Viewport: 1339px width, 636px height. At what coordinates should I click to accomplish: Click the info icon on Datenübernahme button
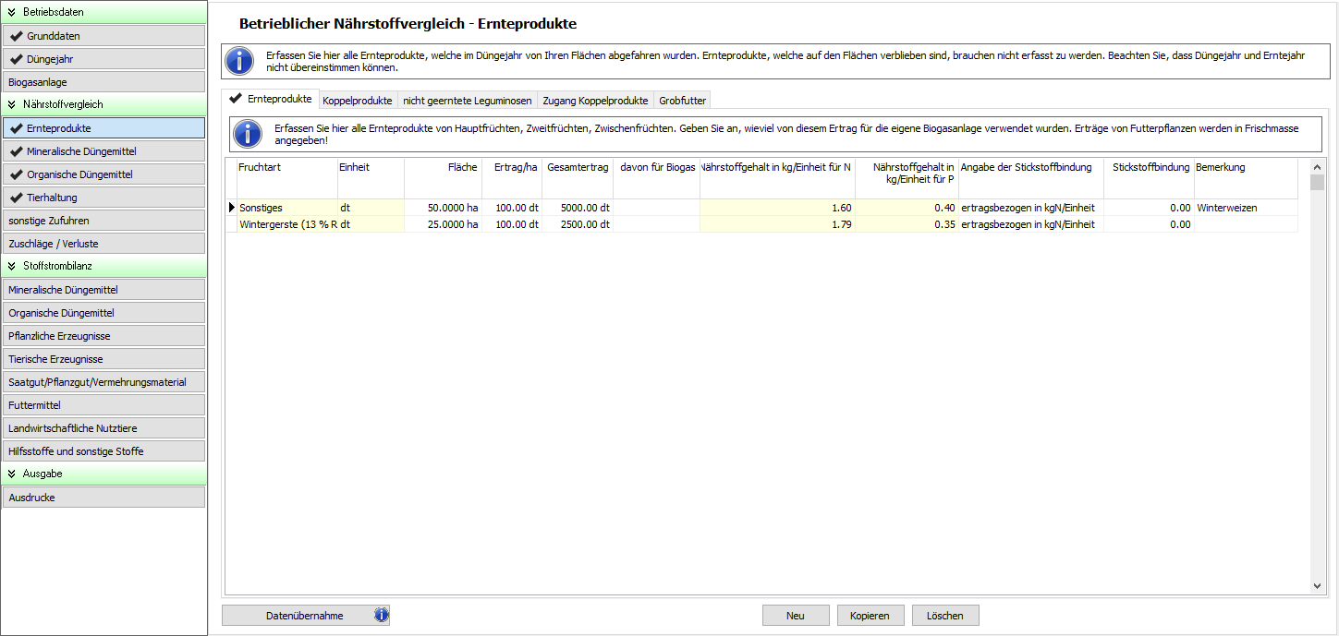click(x=381, y=616)
